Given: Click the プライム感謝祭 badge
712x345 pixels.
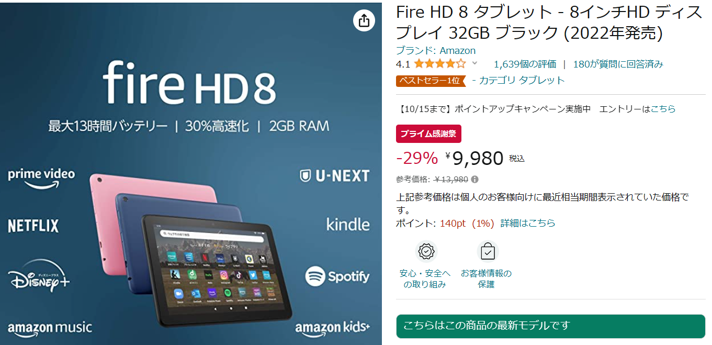Looking at the screenshot, I should coord(428,133).
